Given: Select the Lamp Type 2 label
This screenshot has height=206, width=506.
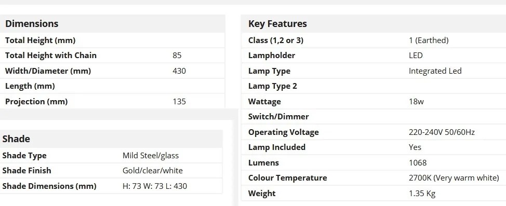Looking at the screenshot, I should (272, 87).
